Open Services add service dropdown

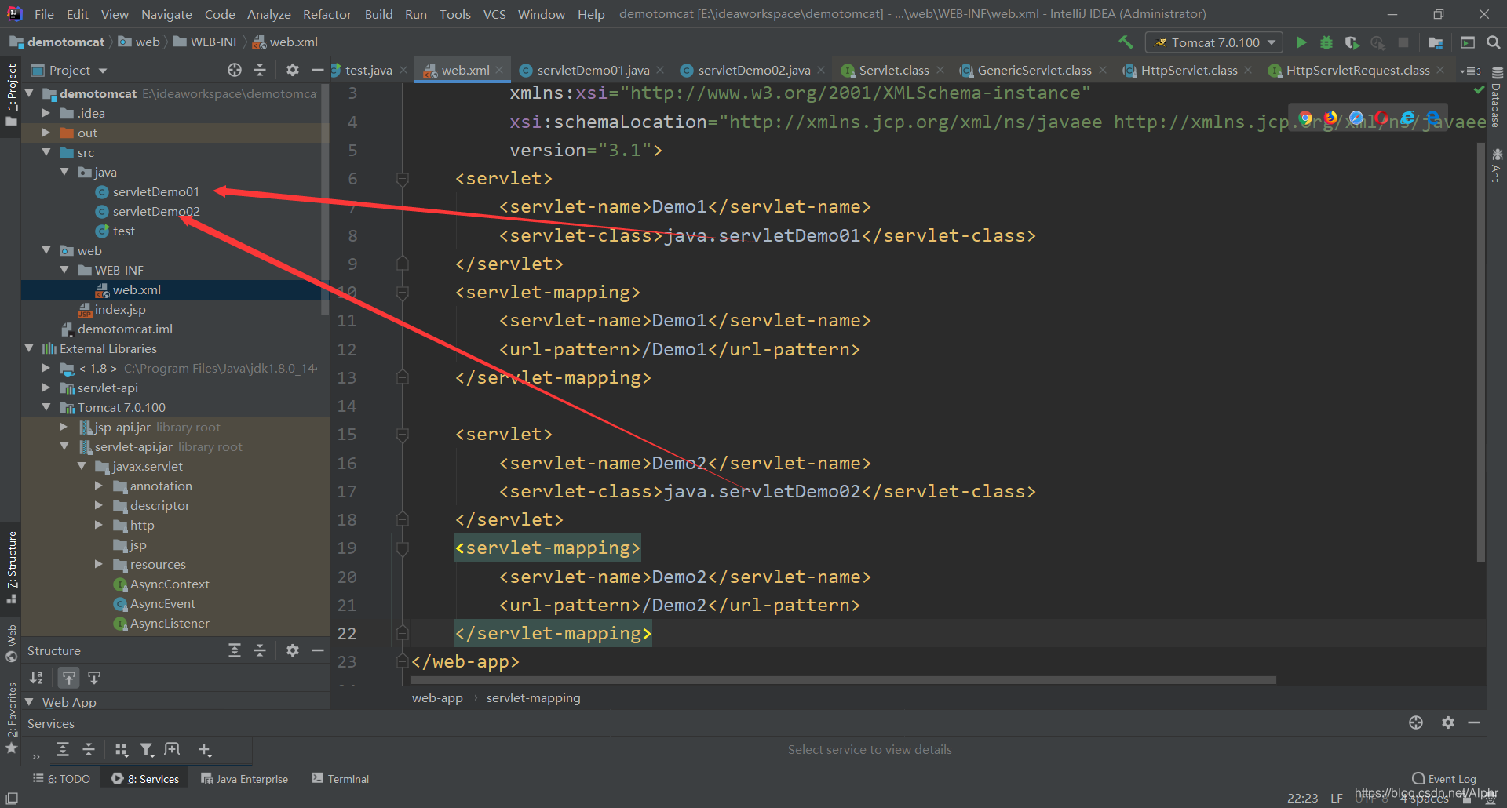point(206,749)
